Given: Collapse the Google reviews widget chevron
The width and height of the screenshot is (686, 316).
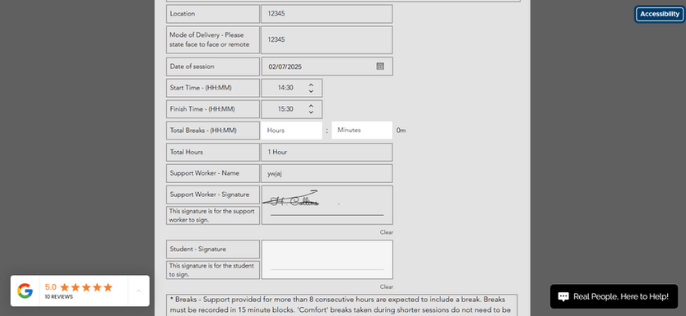Looking at the screenshot, I should (138, 291).
